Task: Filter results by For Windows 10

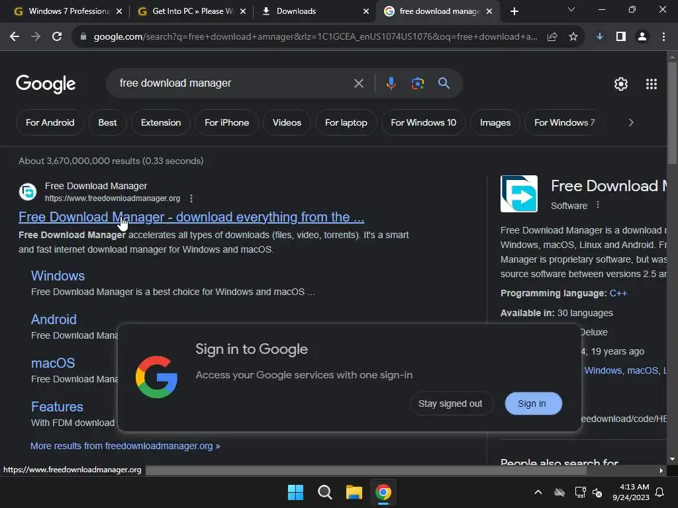Action: [423, 122]
